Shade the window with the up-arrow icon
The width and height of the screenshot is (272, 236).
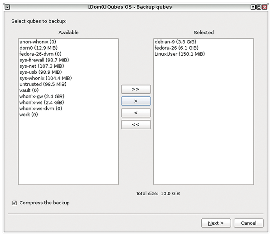253,7
